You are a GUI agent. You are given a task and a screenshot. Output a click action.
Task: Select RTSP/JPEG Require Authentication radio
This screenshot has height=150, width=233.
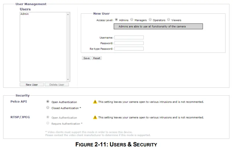[48, 123]
